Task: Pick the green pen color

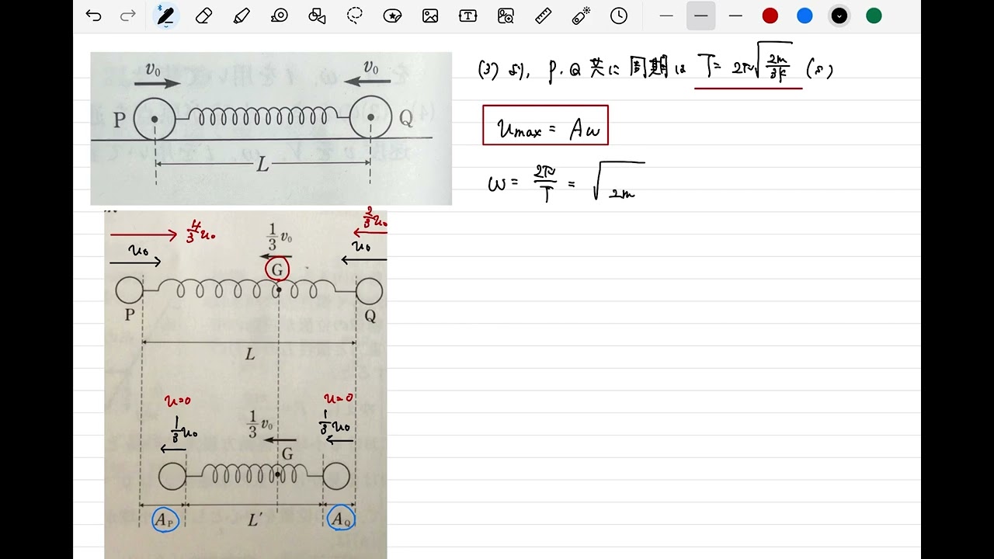Action: [x=874, y=16]
